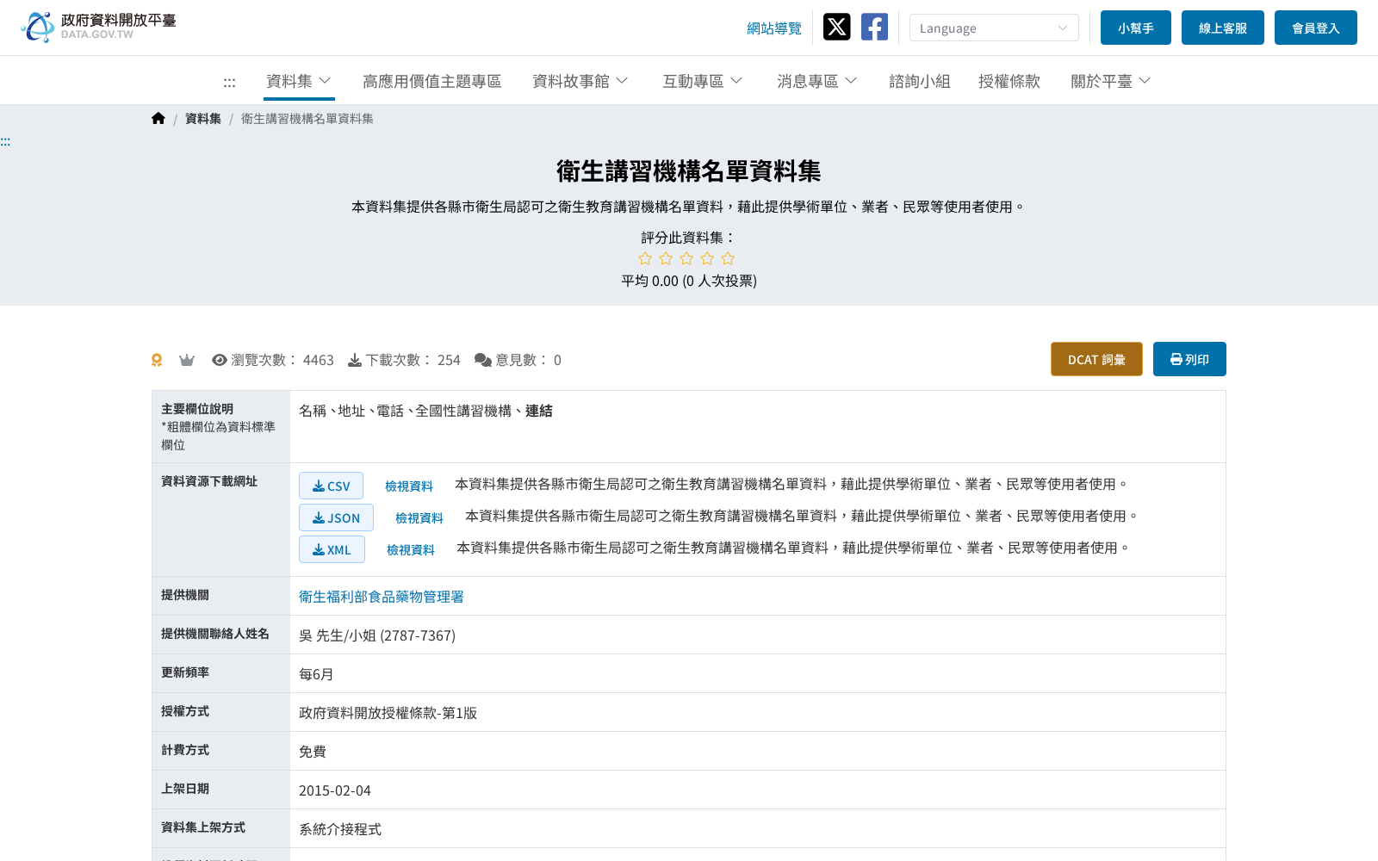Expand the 互動專區 menu

[703, 81]
